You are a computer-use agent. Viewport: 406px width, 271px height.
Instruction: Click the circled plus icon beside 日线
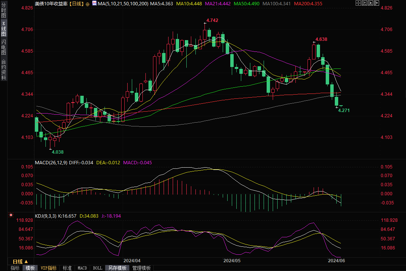point(87,4)
